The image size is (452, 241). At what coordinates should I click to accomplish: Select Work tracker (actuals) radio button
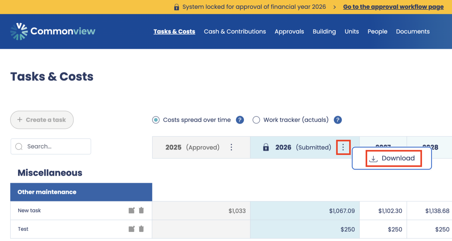[x=256, y=120]
